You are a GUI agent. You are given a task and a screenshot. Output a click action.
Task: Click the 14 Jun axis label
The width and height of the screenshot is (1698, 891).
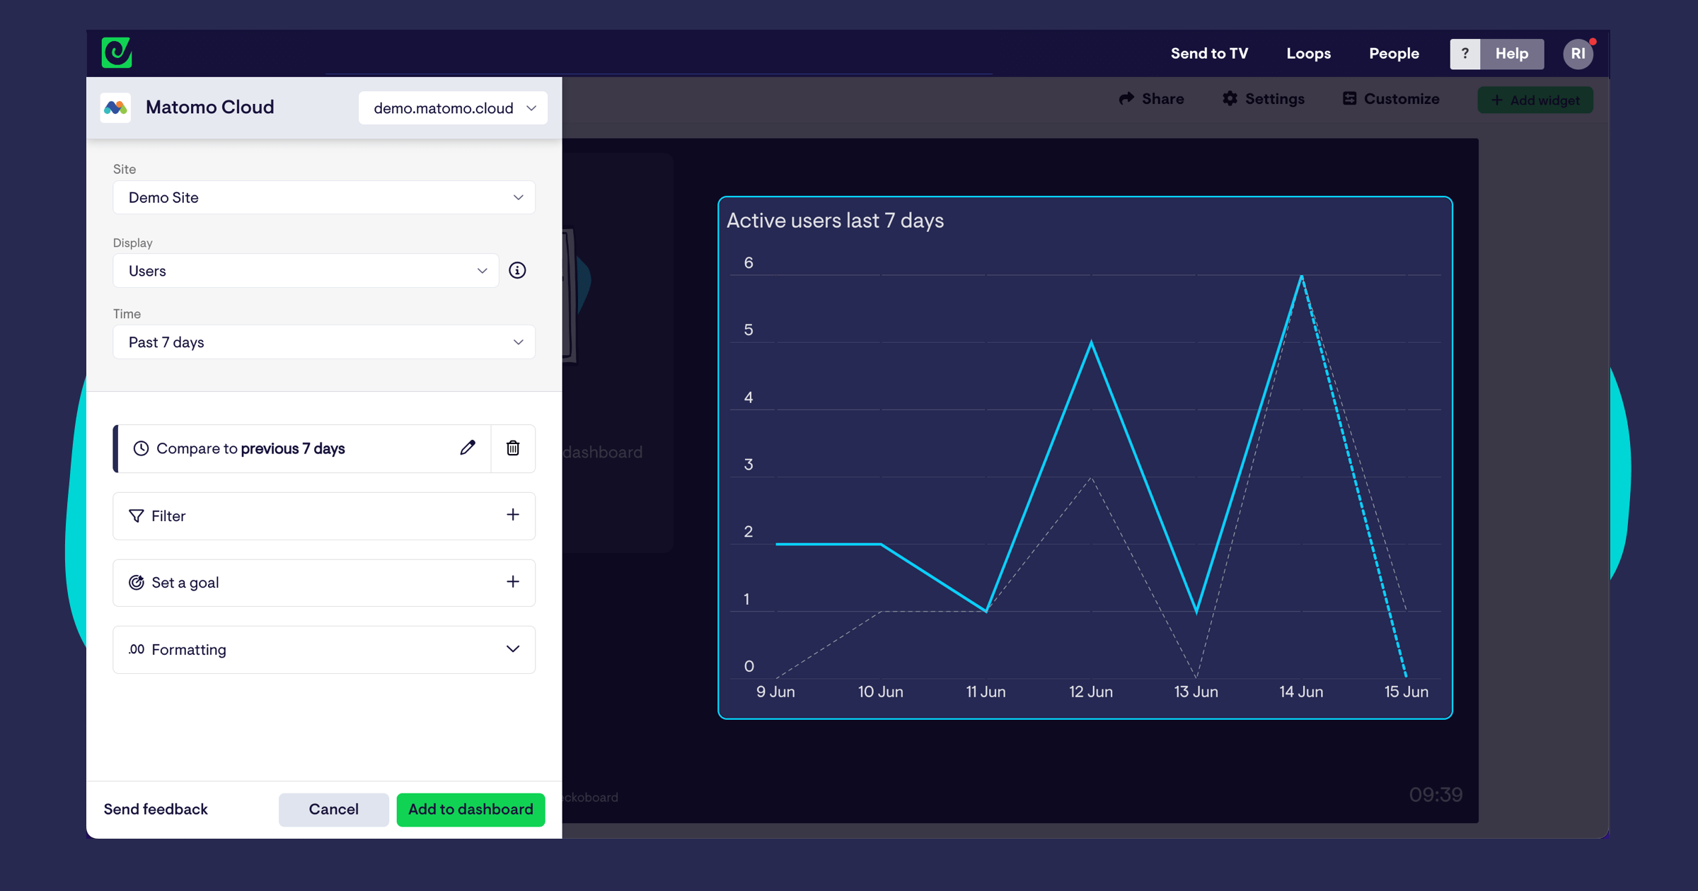coord(1301,692)
